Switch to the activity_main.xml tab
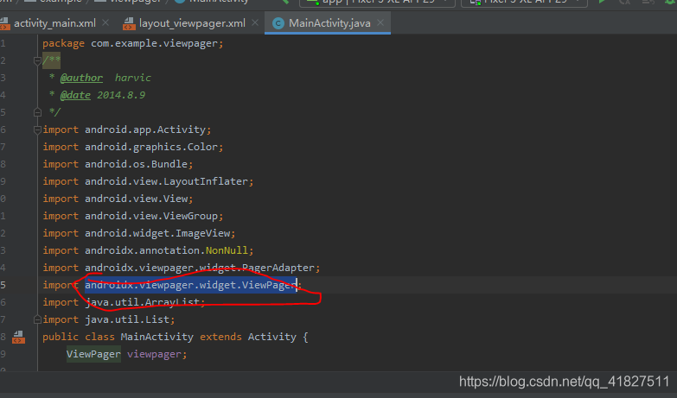The image size is (677, 398). click(54, 23)
